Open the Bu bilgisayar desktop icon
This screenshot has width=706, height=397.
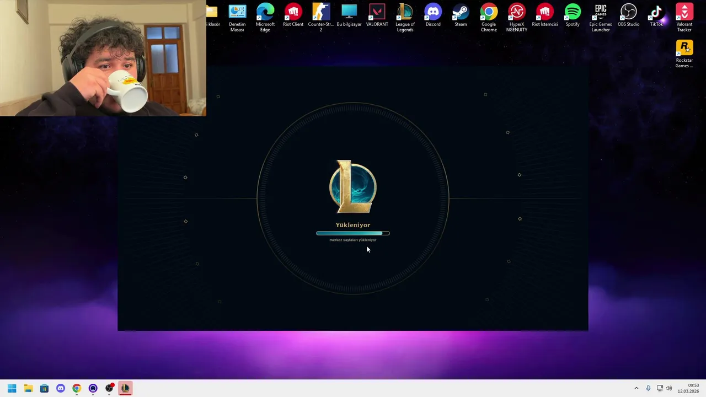pos(349,15)
